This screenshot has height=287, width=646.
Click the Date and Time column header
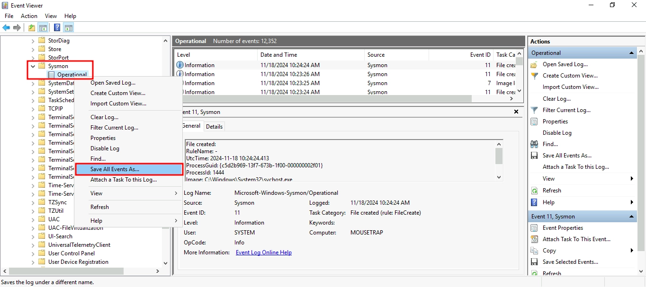[278, 55]
